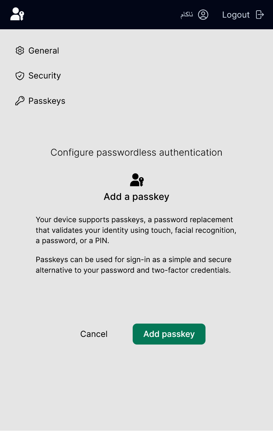
Task: Click the Arabic account name in the header
Action: point(186,14)
